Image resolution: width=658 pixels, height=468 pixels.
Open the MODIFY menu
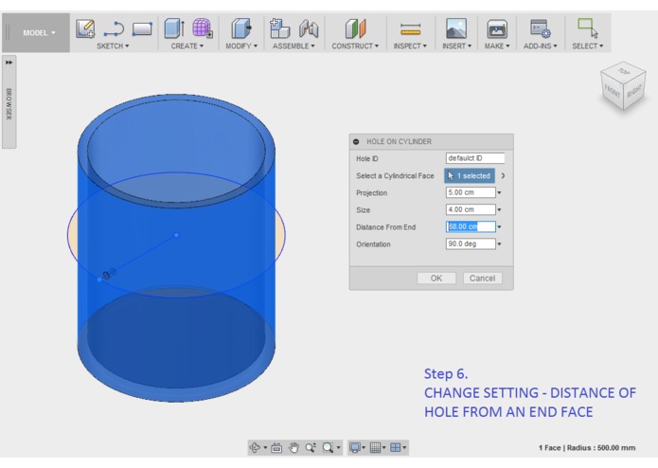pyautogui.click(x=241, y=45)
